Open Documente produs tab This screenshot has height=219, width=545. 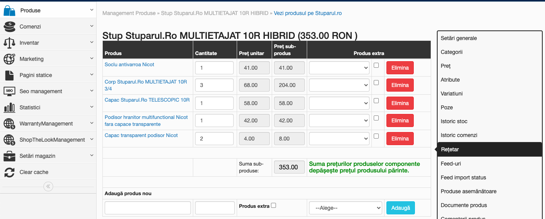point(464,205)
